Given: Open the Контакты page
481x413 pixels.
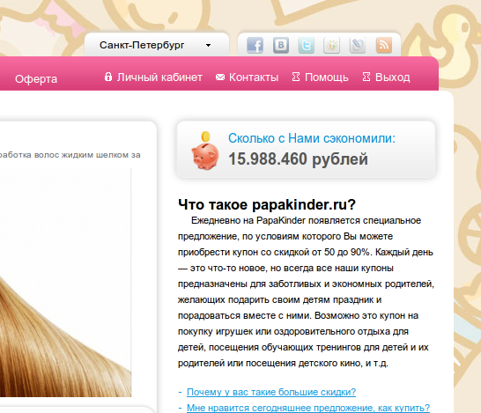Looking at the screenshot, I should (x=254, y=77).
